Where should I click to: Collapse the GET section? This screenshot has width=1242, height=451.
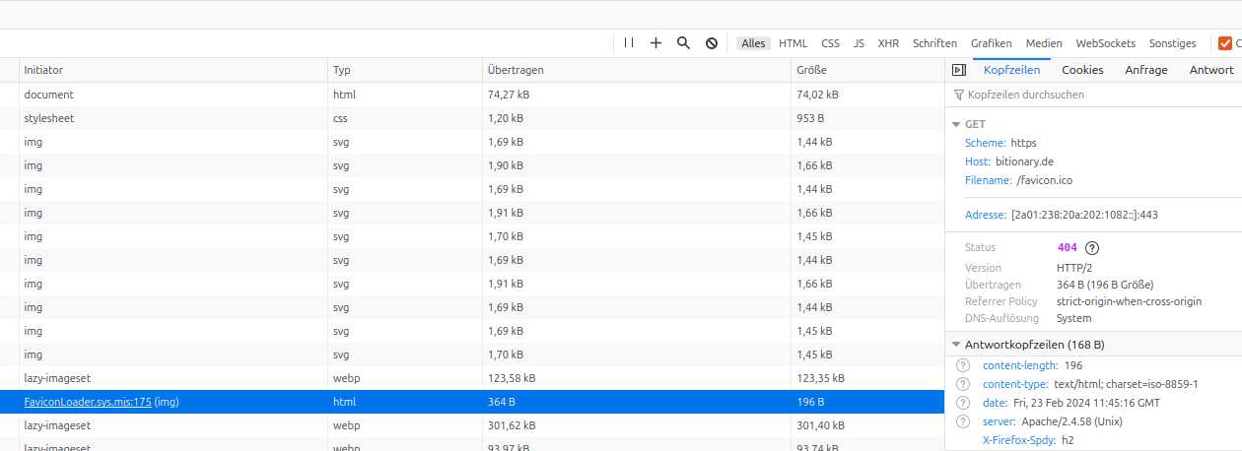point(955,125)
